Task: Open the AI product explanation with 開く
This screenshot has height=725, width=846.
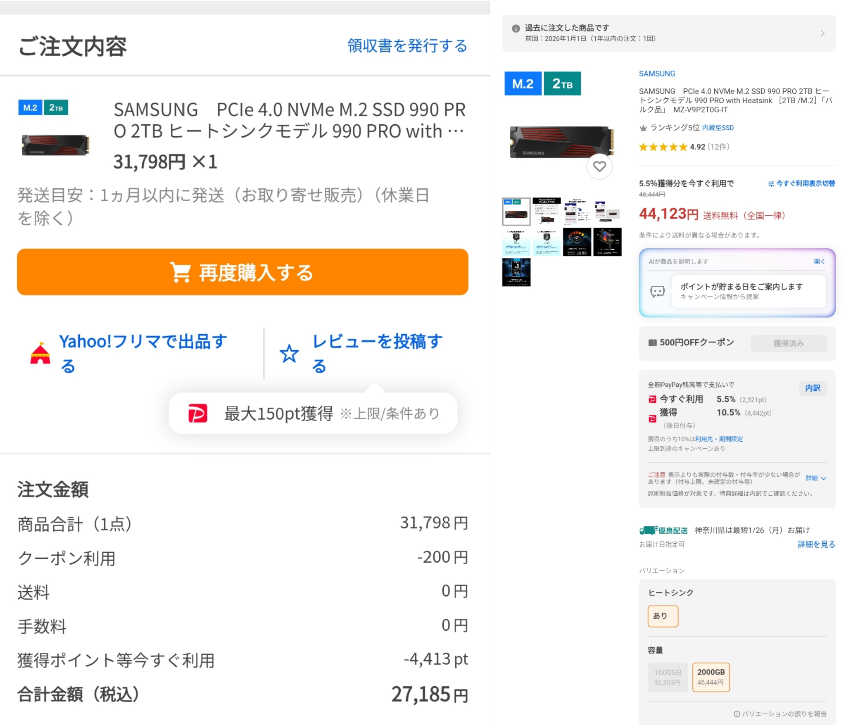Action: coord(819,261)
